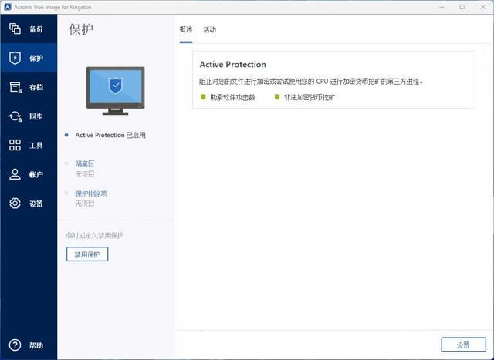The width and height of the screenshot is (494, 360).
Task: Click the Acronis logo in title bar
Action: pos(7,7)
